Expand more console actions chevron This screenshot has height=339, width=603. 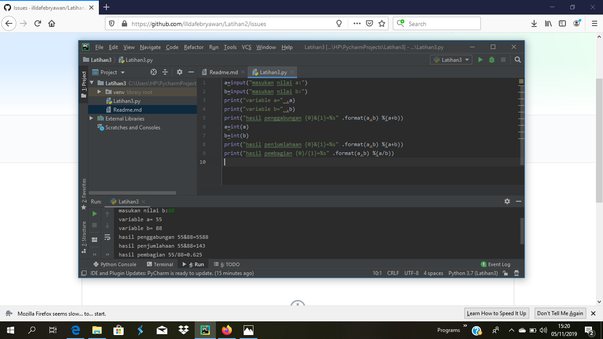[x=107, y=255]
